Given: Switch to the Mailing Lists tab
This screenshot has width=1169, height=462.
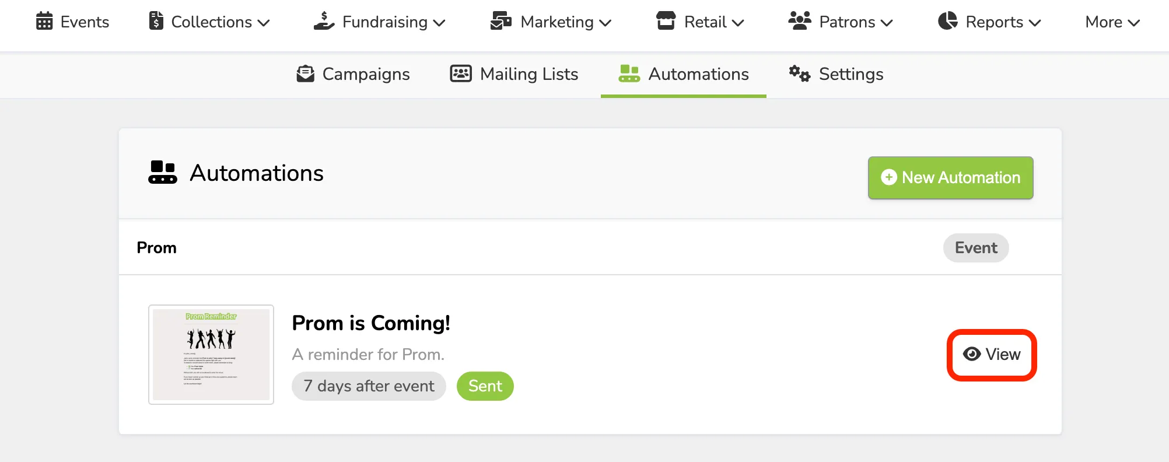Looking at the screenshot, I should (514, 74).
